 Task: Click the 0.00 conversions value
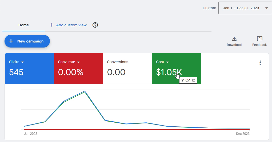tap(116, 72)
